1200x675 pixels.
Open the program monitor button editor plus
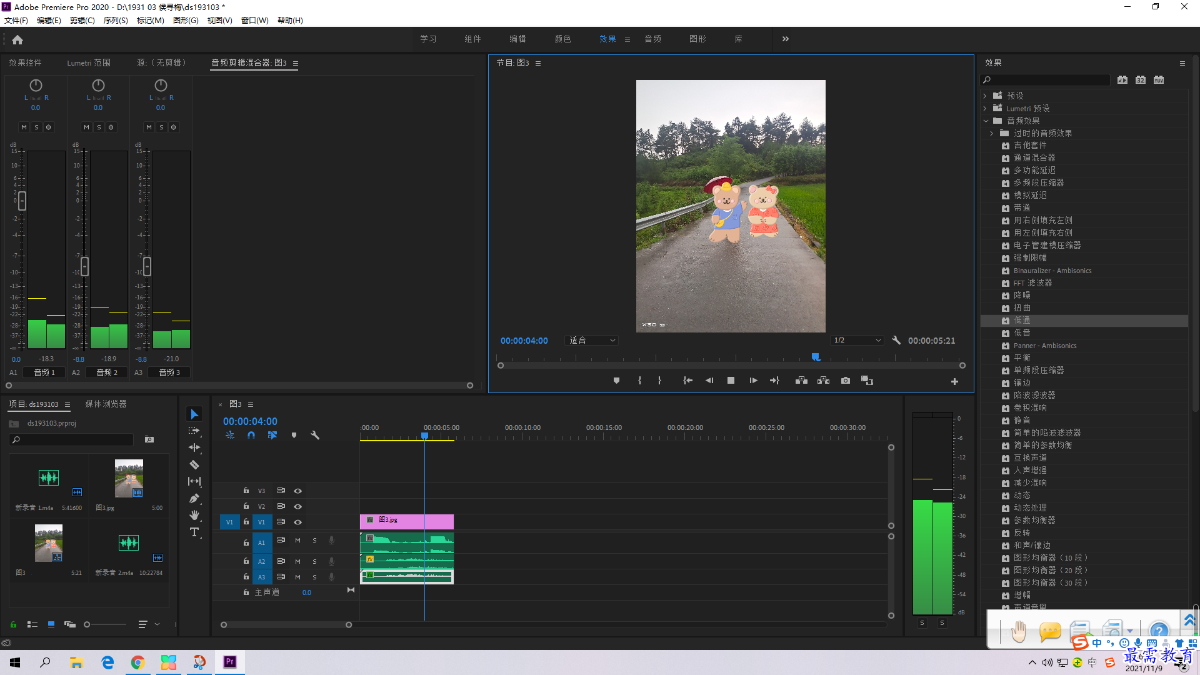pos(954,381)
